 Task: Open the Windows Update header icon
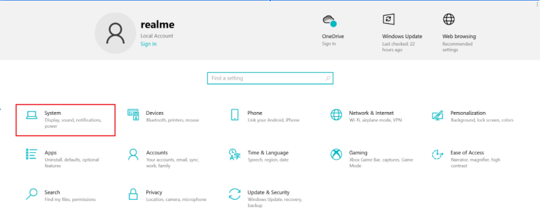coord(389,20)
